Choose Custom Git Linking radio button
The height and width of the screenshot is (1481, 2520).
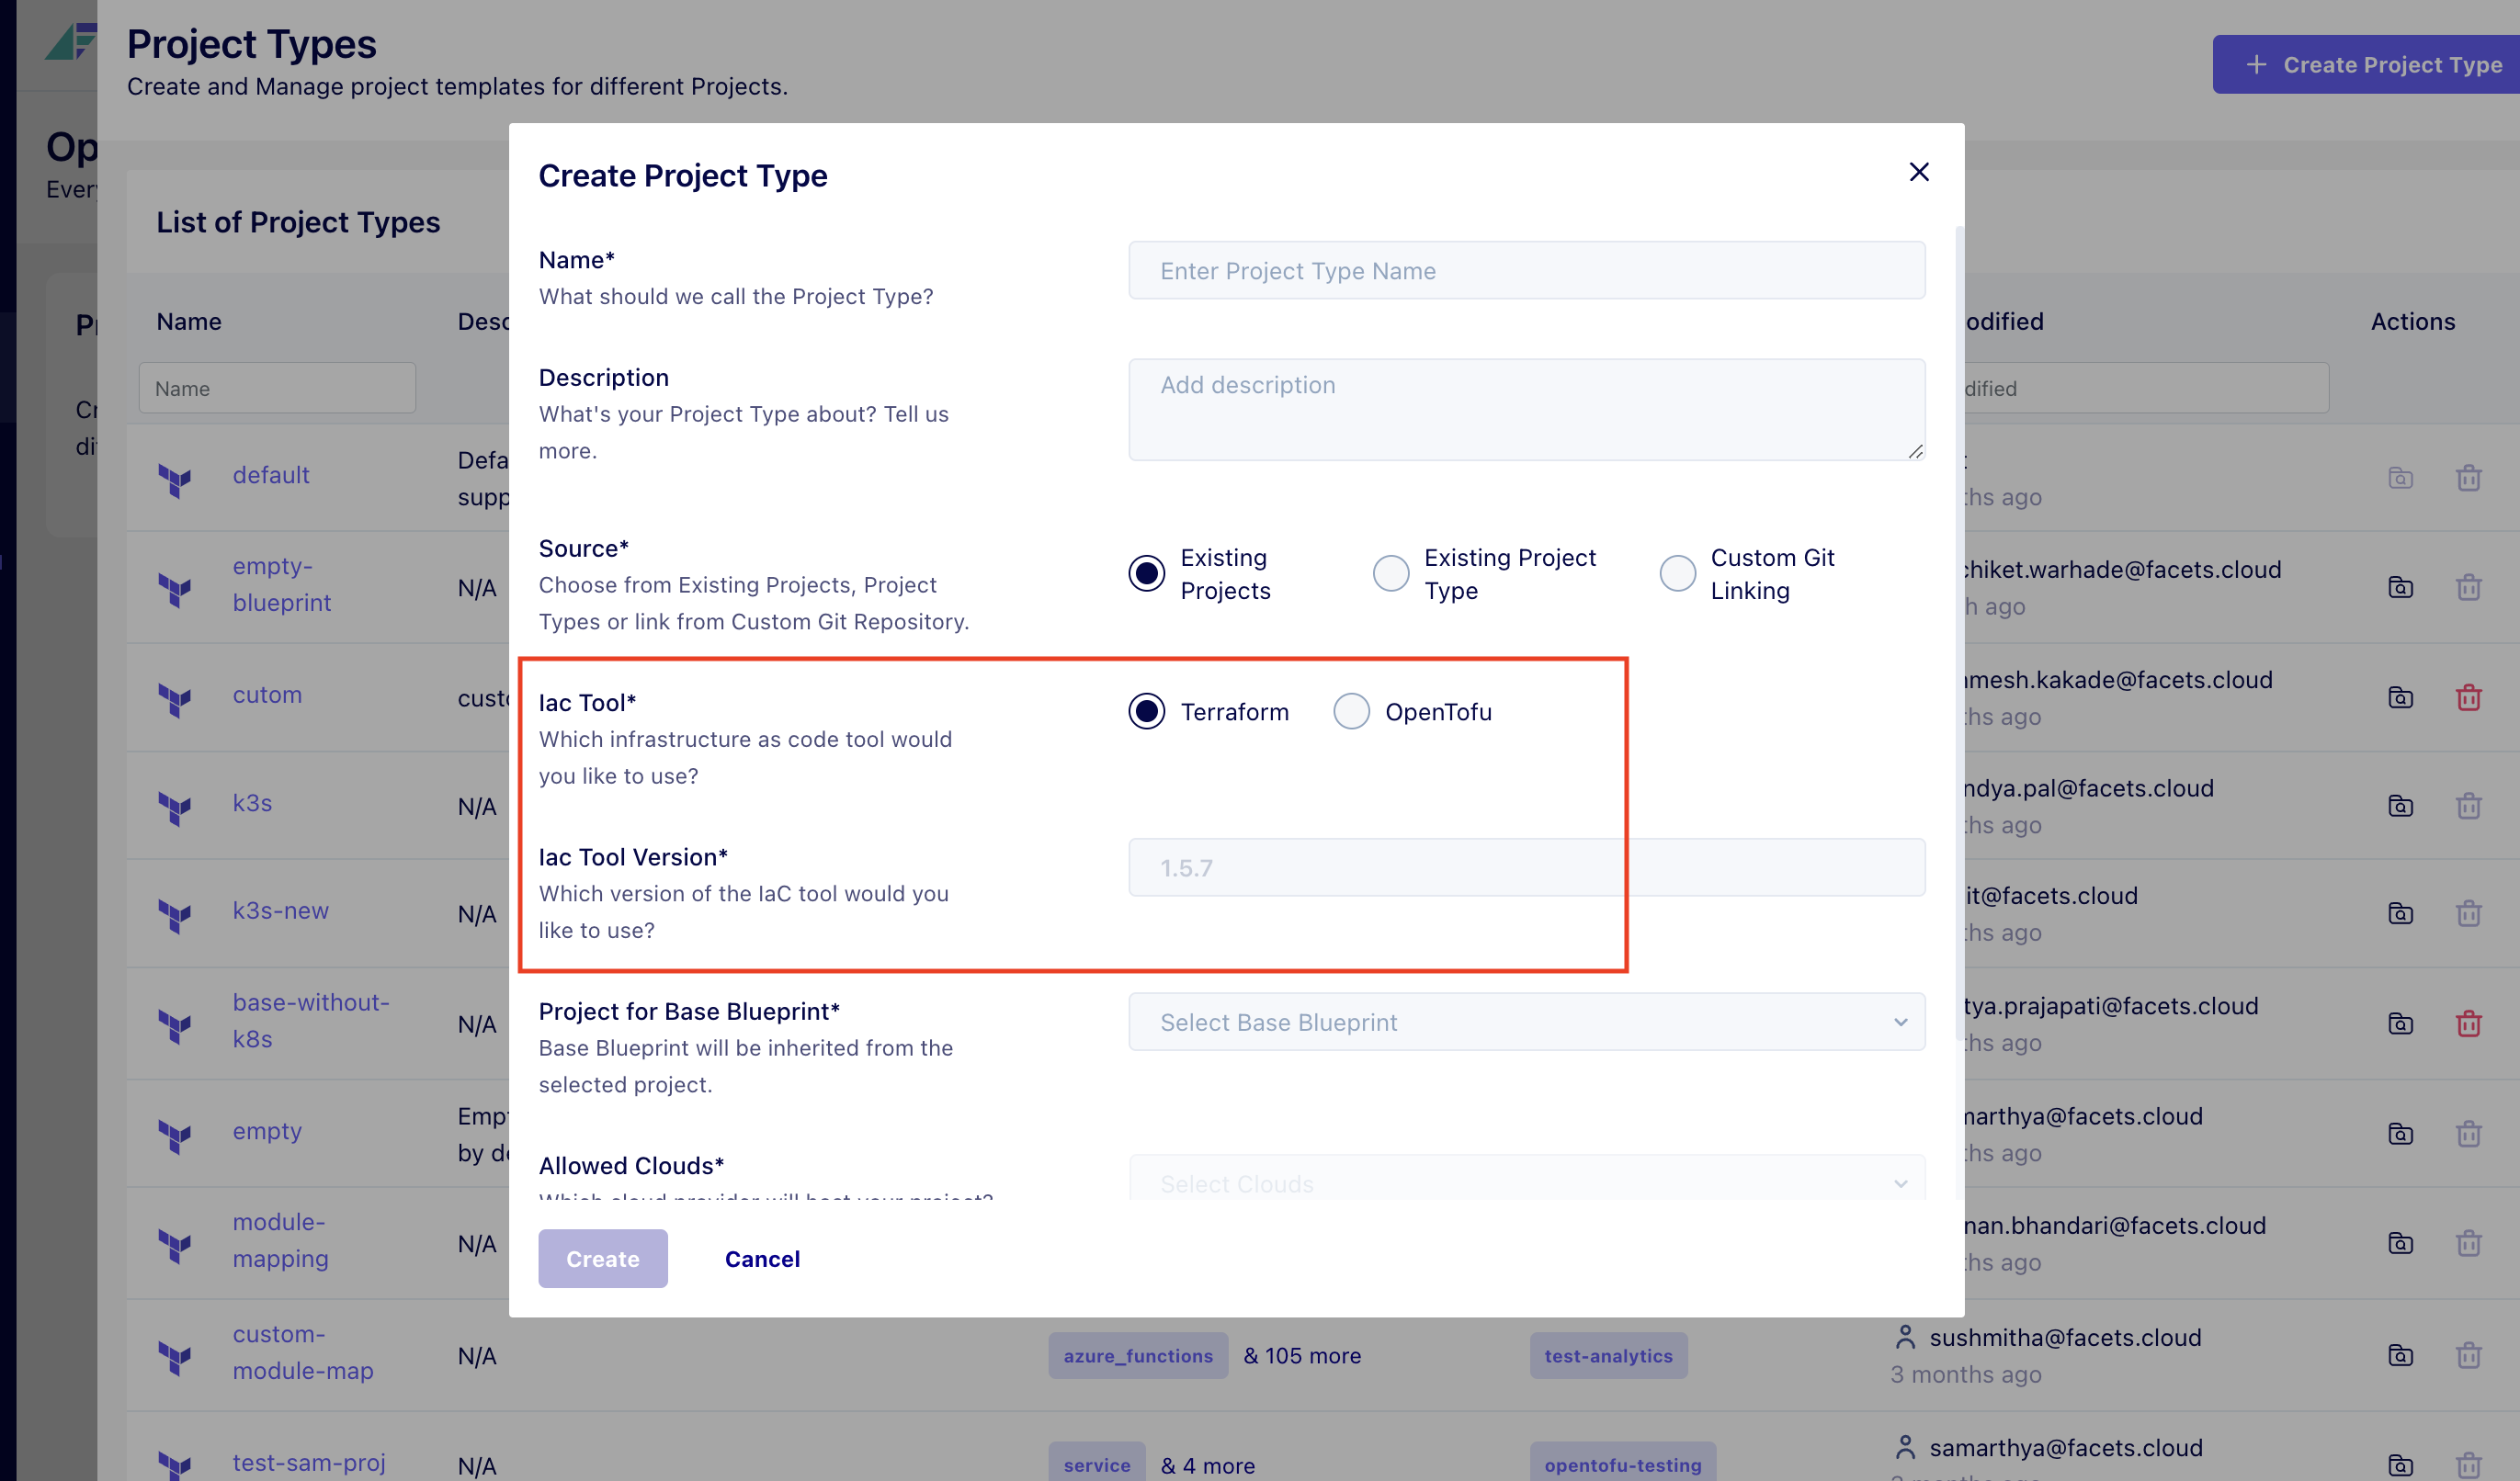pyautogui.click(x=1677, y=574)
